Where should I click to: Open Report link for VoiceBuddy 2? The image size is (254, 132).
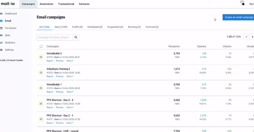pyautogui.click(x=50, y=61)
